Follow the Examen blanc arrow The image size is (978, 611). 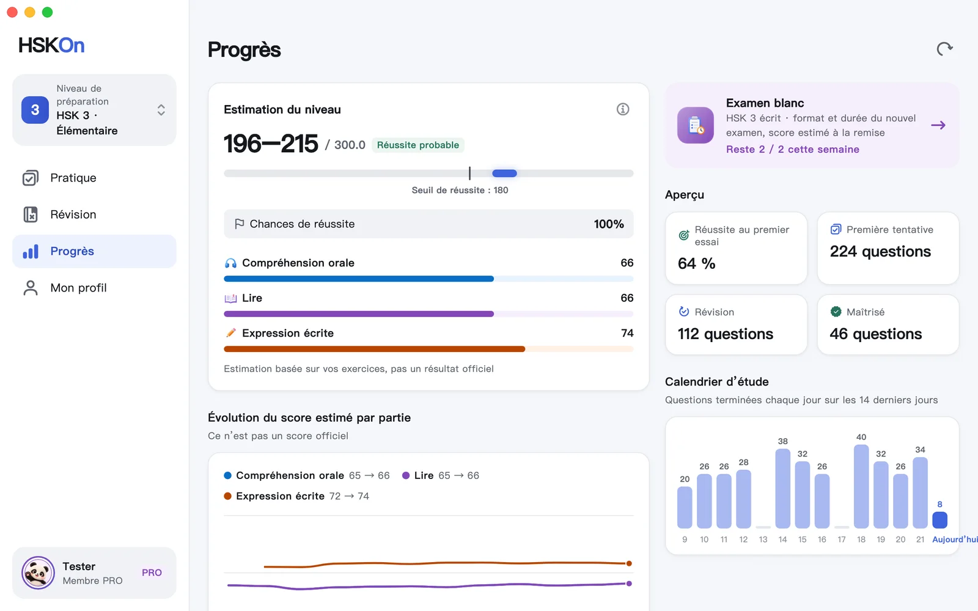pos(938,125)
